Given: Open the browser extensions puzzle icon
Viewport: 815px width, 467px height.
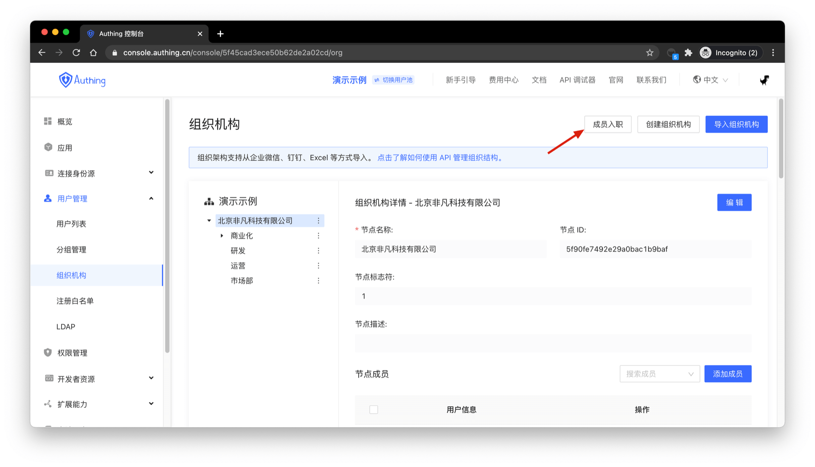Looking at the screenshot, I should click(x=689, y=53).
